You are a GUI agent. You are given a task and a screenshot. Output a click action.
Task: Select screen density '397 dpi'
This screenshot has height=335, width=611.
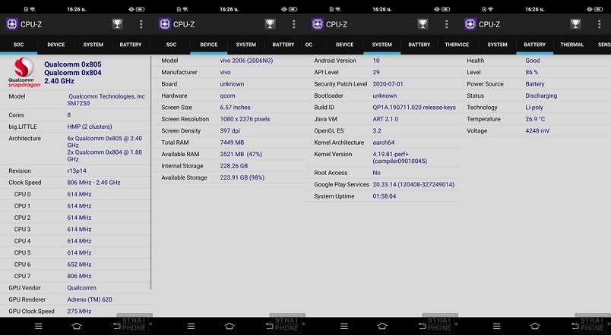(x=230, y=130)
